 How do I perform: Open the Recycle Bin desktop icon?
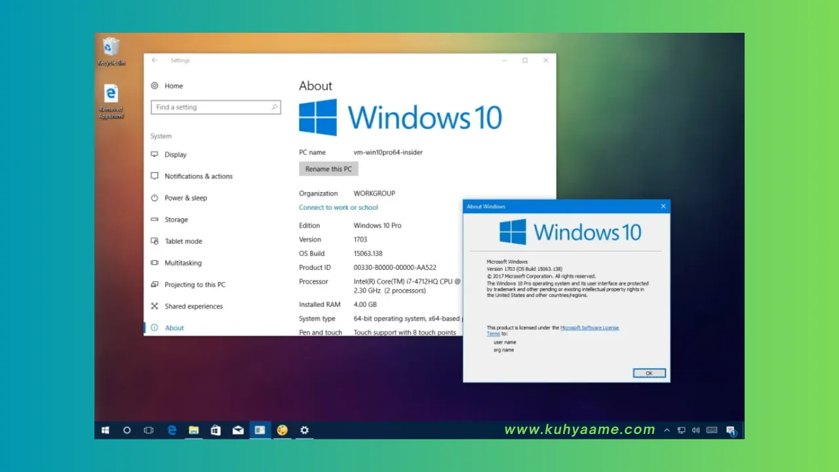click(x=111, y=50)
